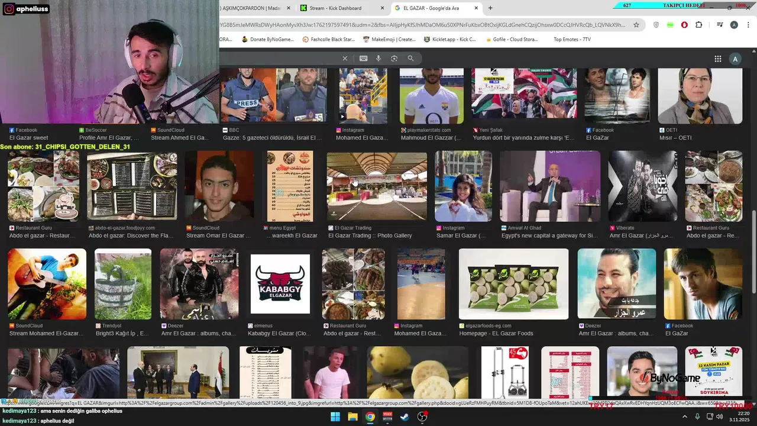The height and width of the screenshot is (426, 757).
Task: Open Kicklet.app bookmark
Action: point(449,40)
